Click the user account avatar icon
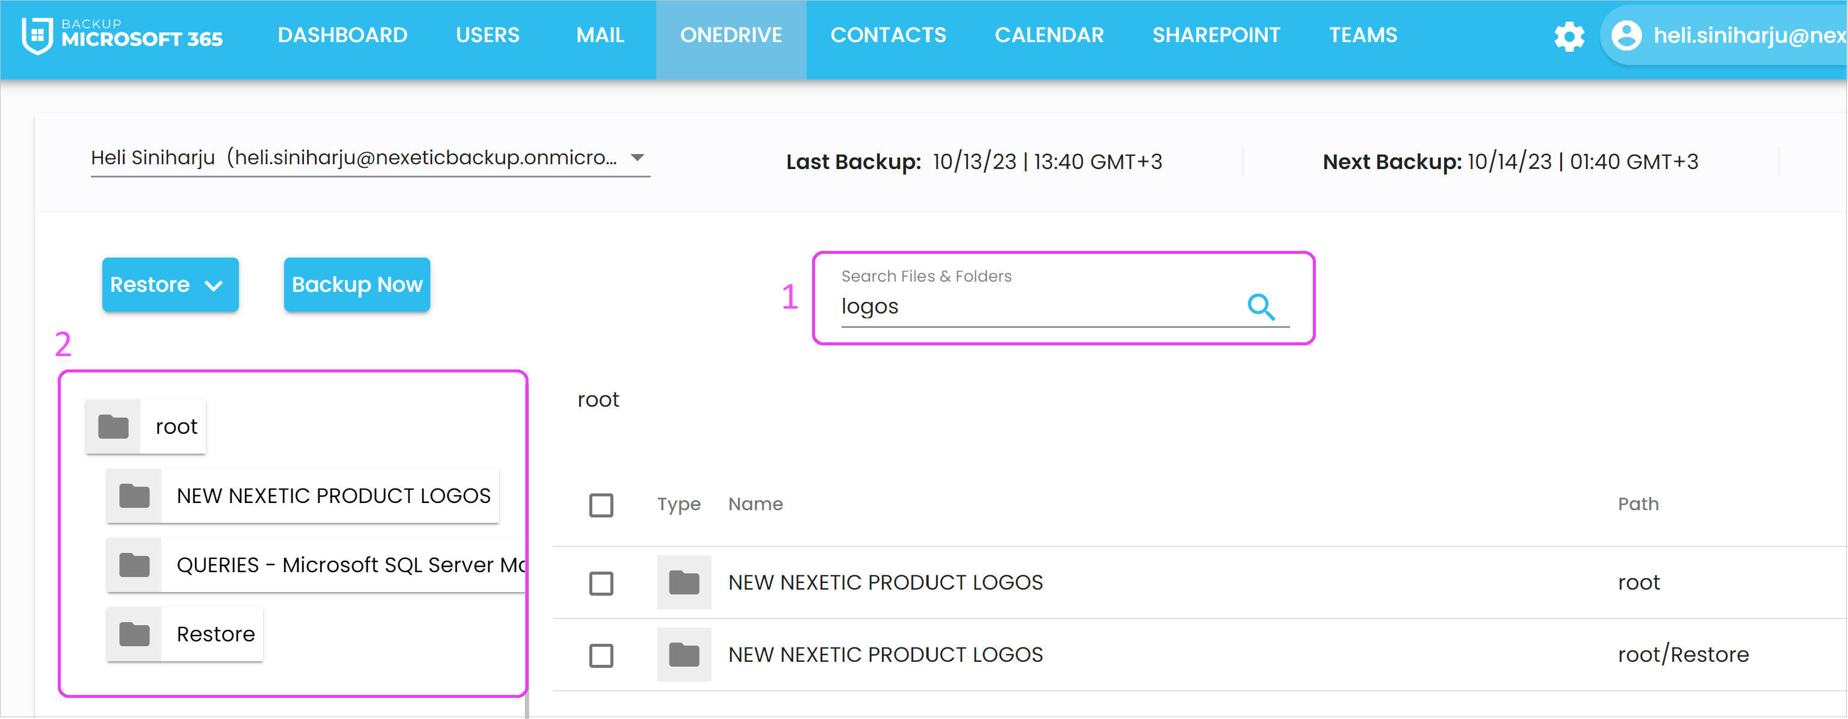The height and width of the screenshot is (719, 1848). 1626,35
